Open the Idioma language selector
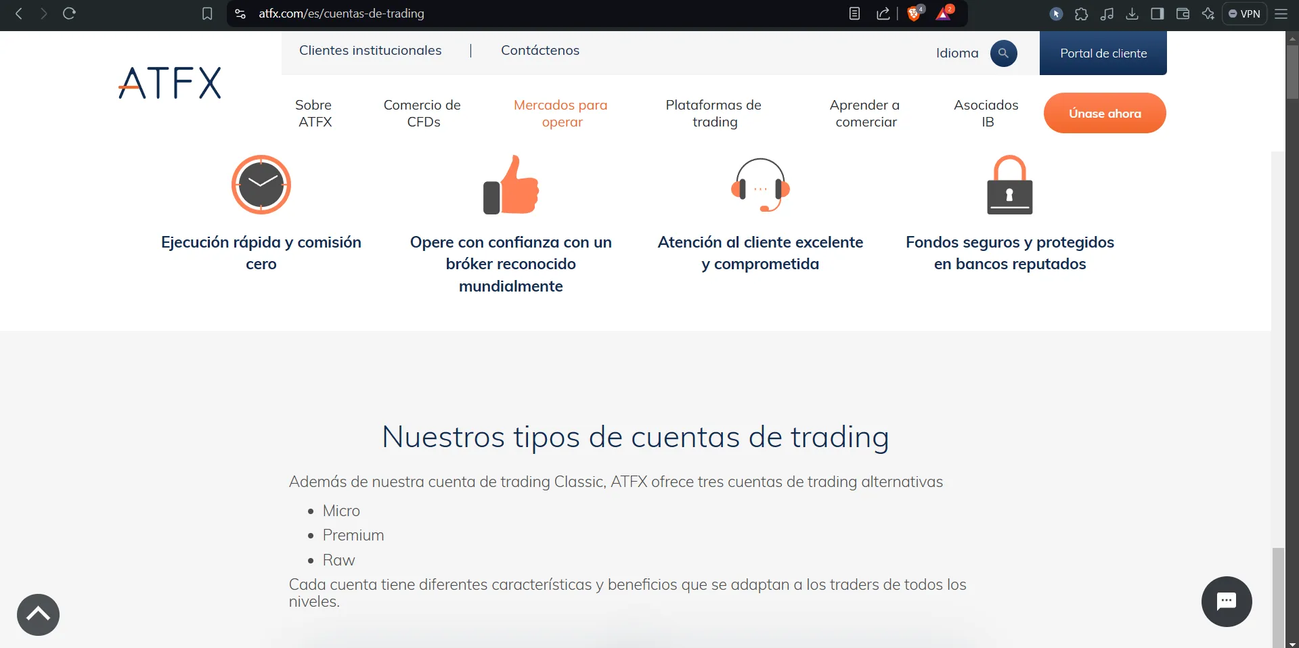 pyautogui.click(x=957, y=53)
